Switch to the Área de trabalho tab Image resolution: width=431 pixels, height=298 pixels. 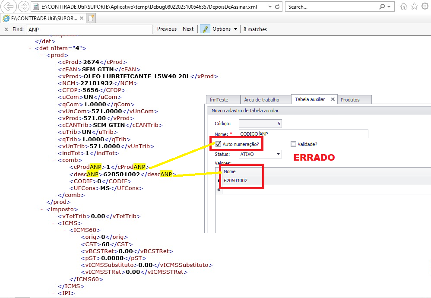coord(262,100)
